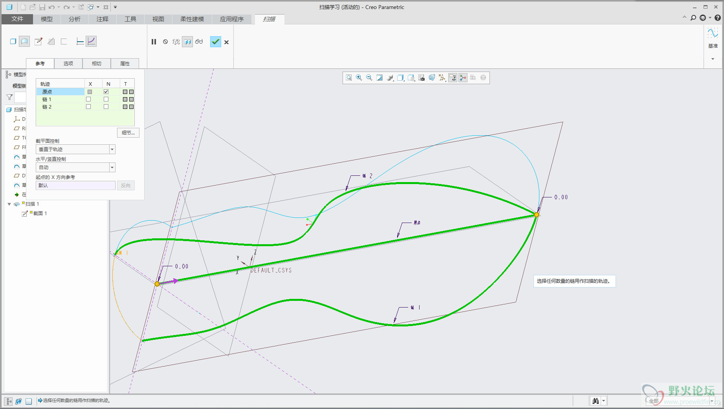The height and width of the screenshot is (409, 724).
Task: Toggle the first T box for 链 1
Action: click(x=125, y=99)
